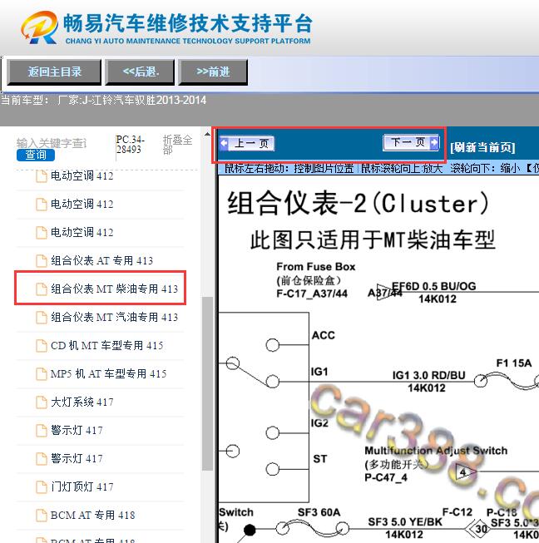This screenshot has height=543, width=539.
Task: Click document icon beside BCM AT 专用 418
Action: (42, 516)
